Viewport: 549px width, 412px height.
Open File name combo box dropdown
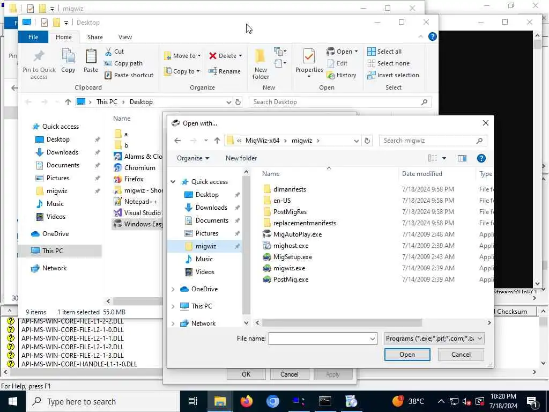click(x=372, y=339)
